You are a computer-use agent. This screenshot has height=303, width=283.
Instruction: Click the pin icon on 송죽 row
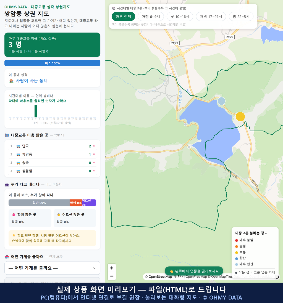coord(94,163)
